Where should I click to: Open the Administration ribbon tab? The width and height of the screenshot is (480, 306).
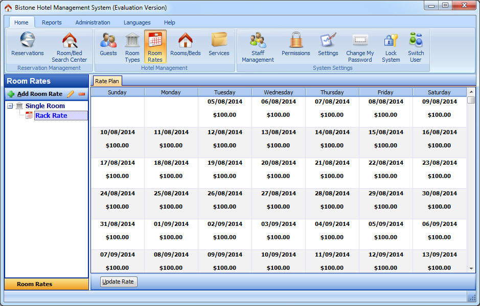click(x=93, y=22)
